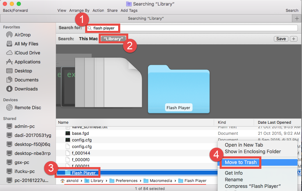Select the f_000144 file
The height and width of the screenshot is (191, 302).
pos(137,153)
